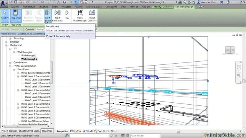Click Open Walkthrough footsteps icon
The height and width of the screenshot is (138, 246).
point(80,16)
